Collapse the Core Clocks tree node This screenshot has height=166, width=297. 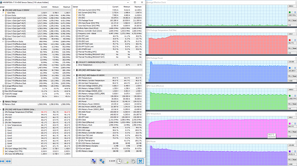click(3, 15)
